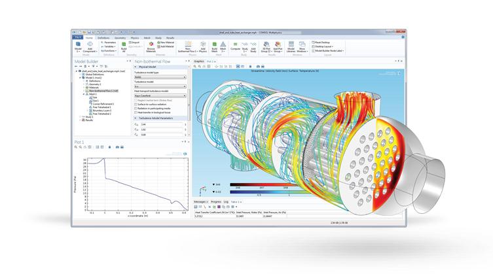The width and height of the screenshot is (493, 278).
Task: Switch to the Geometry ribbon tab
Action: (x=122, y=38)
